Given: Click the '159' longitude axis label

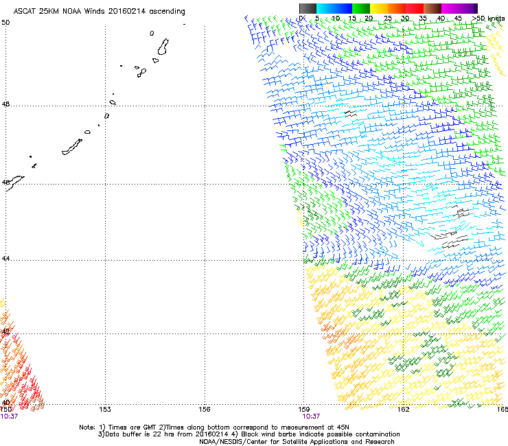Looking at the screenshot, I should click(304, 410).
